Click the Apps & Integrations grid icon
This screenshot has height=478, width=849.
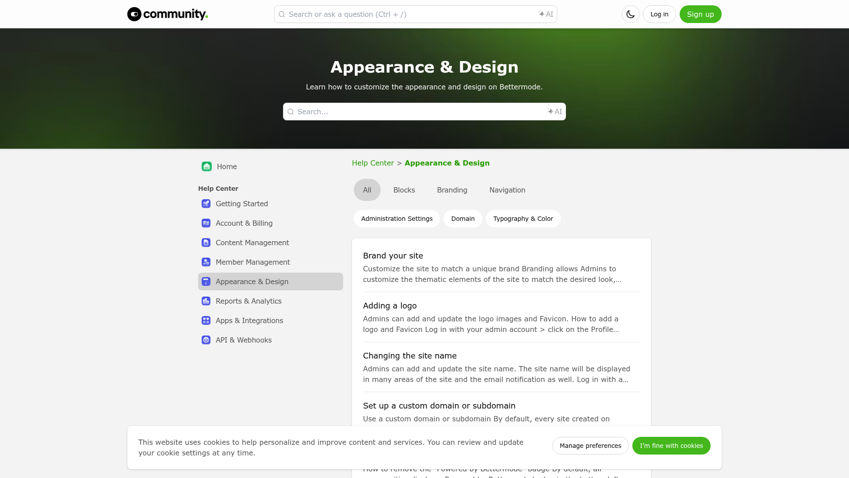(x=206, y=320)
